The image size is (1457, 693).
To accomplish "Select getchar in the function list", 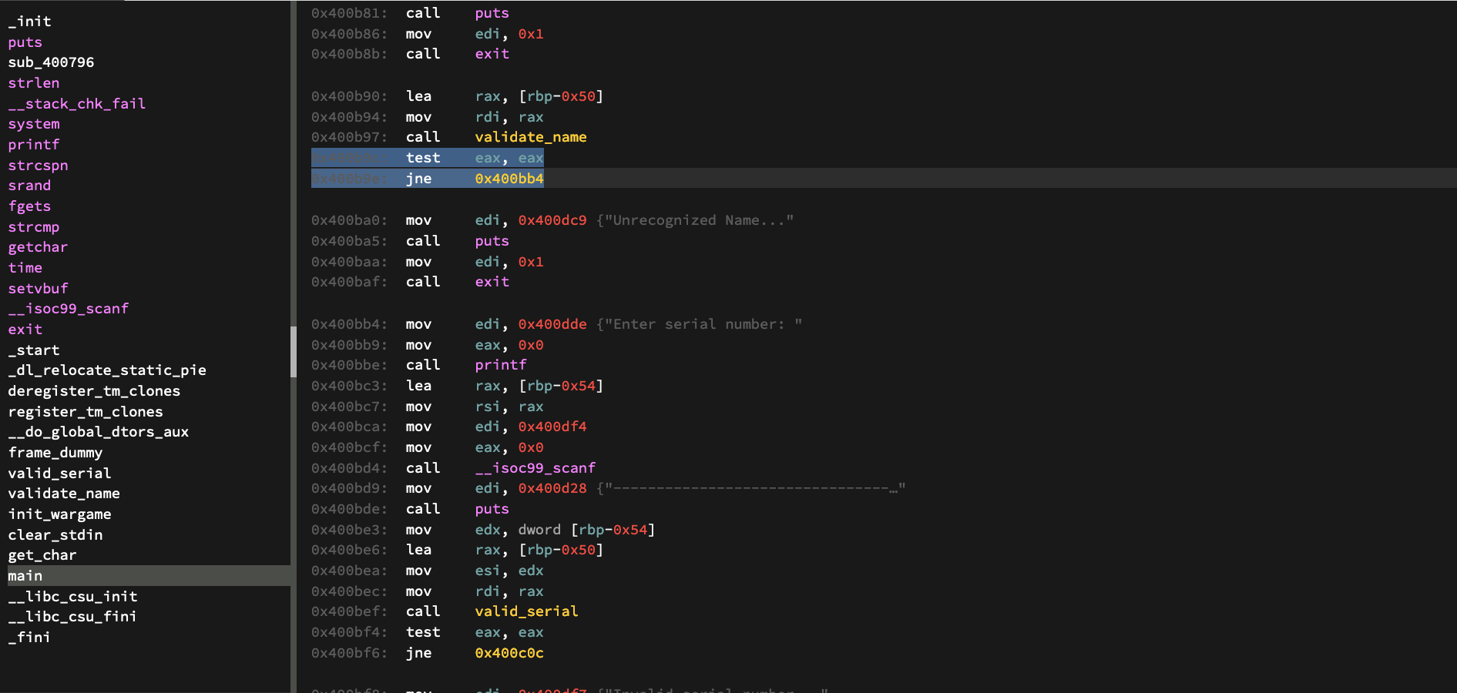I will (x=38, y=247).
